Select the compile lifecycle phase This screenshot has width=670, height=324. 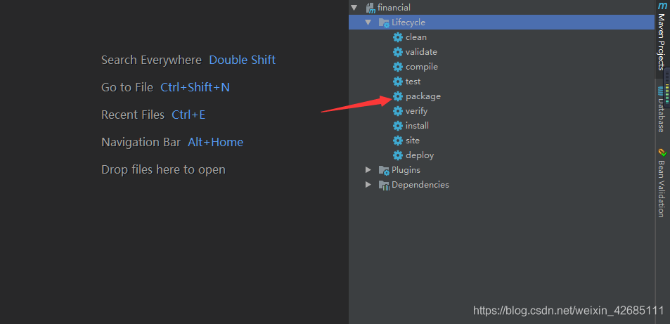click(x=422, y=67)
